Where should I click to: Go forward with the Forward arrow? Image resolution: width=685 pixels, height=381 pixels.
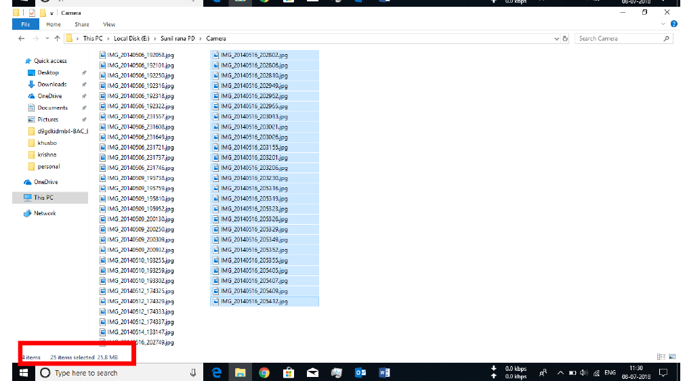[x=36, y=39]
